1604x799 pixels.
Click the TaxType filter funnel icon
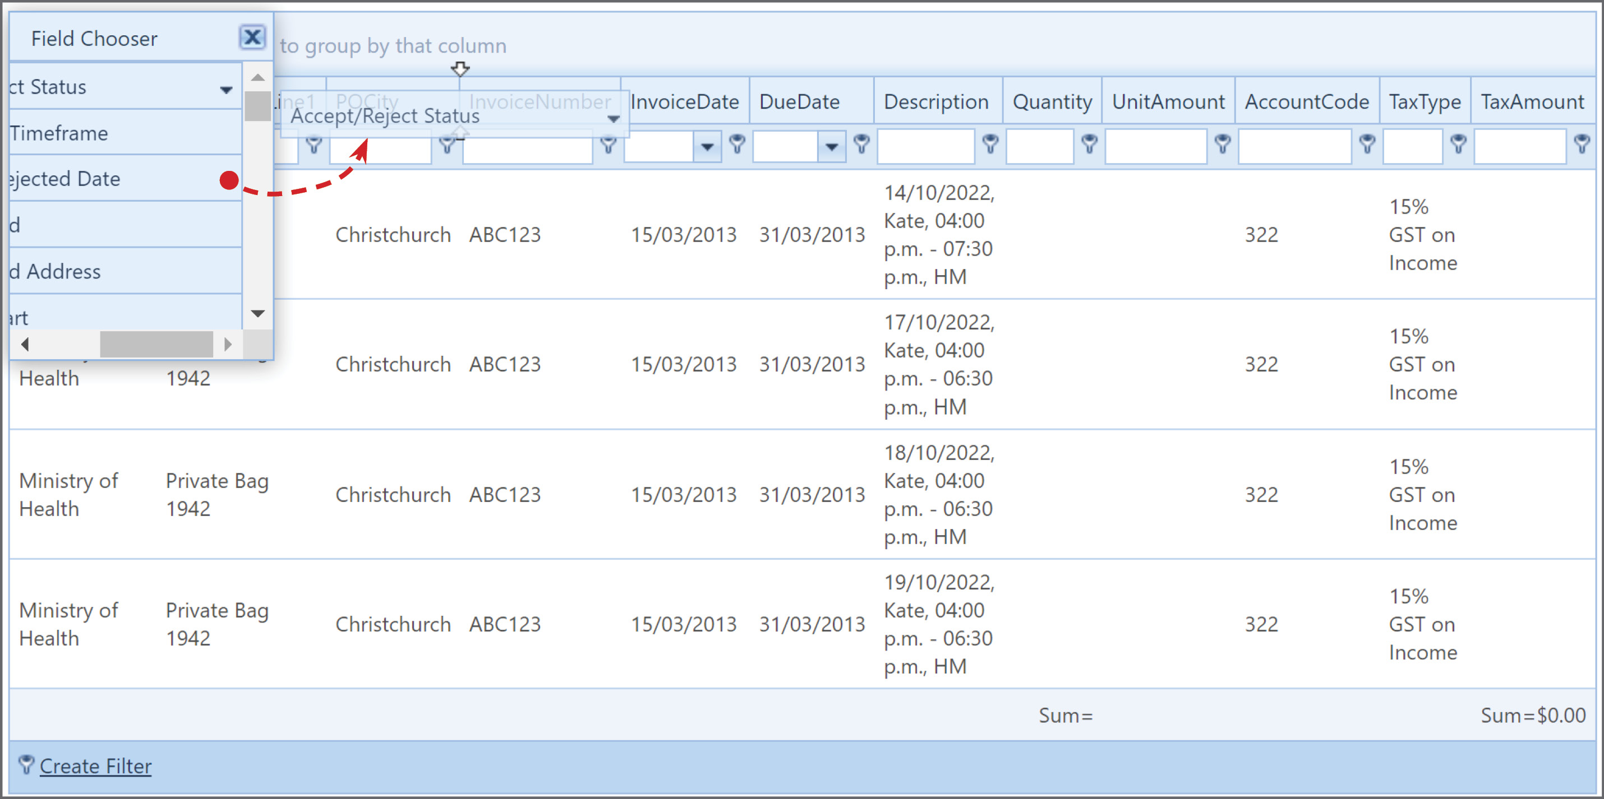(x=1458, y=145)
